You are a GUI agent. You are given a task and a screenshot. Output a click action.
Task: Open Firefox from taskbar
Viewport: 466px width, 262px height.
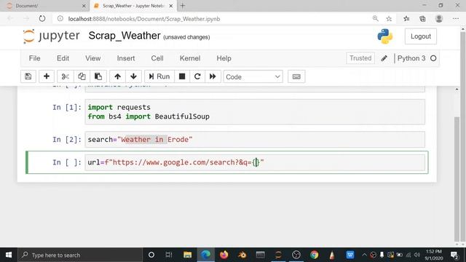pyautogui.click(x=224, y=255)
